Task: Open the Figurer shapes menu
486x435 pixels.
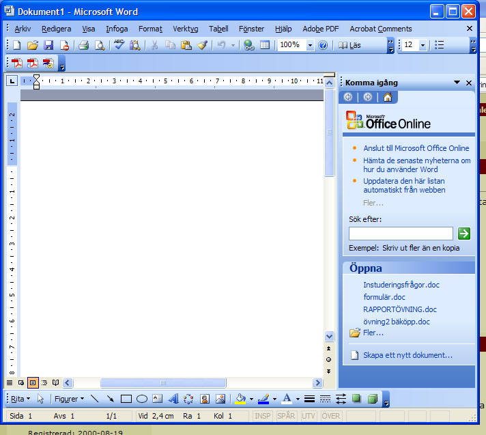Action: pyautogui.click(x=69, y=399)
